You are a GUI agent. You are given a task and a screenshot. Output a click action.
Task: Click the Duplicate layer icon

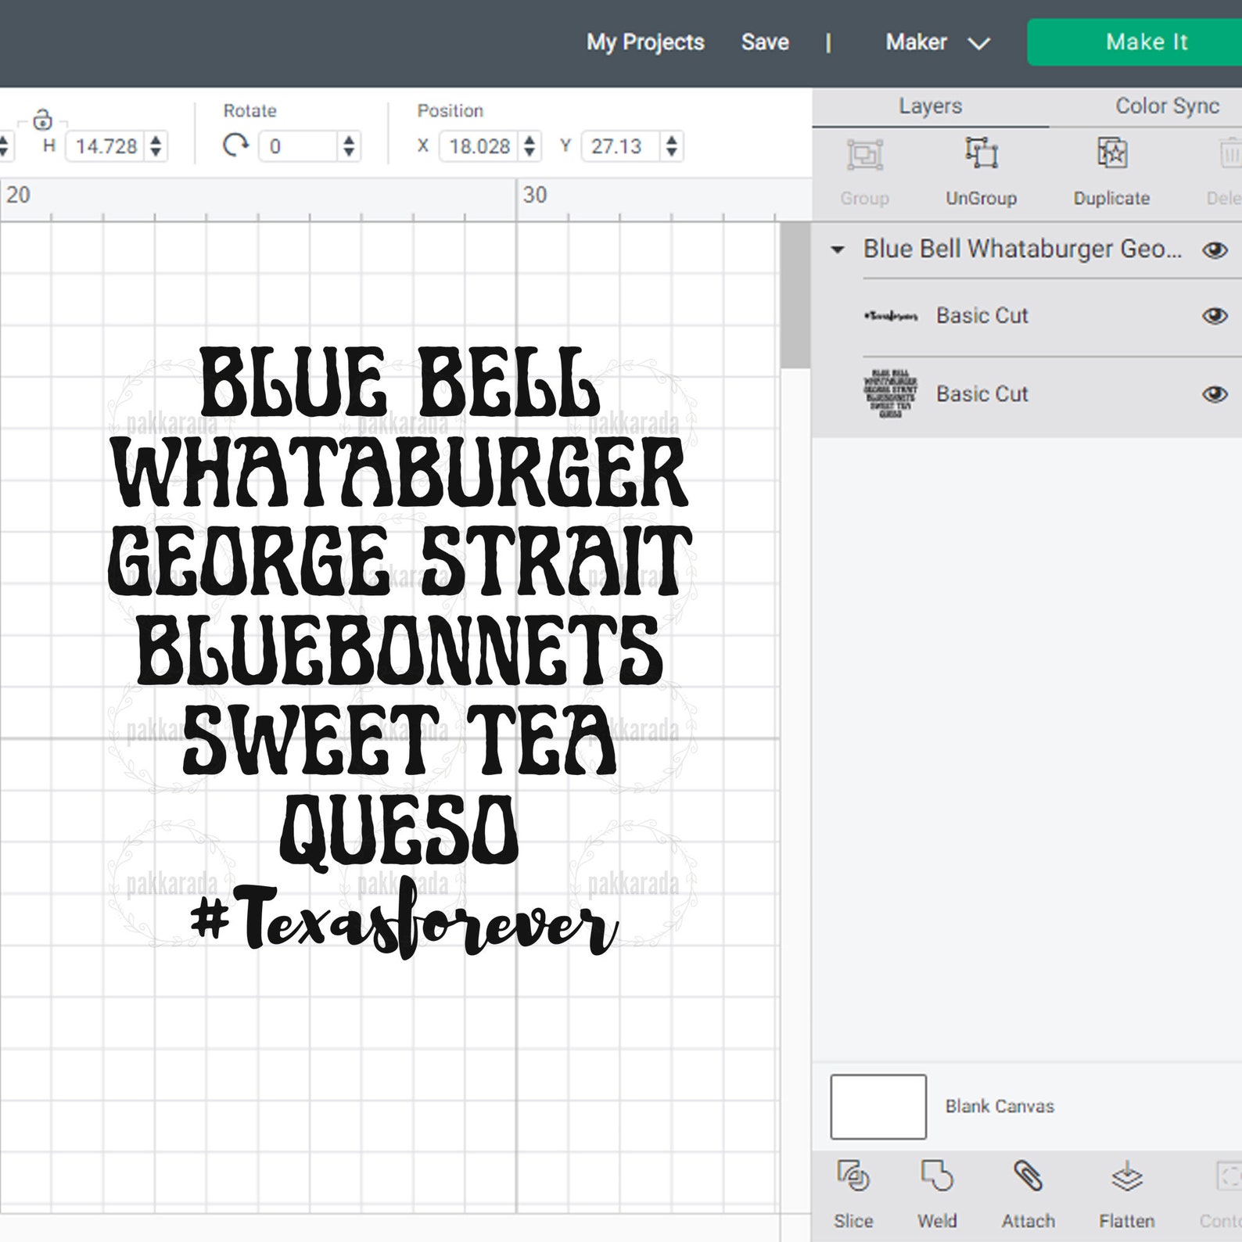point(1111,153)
